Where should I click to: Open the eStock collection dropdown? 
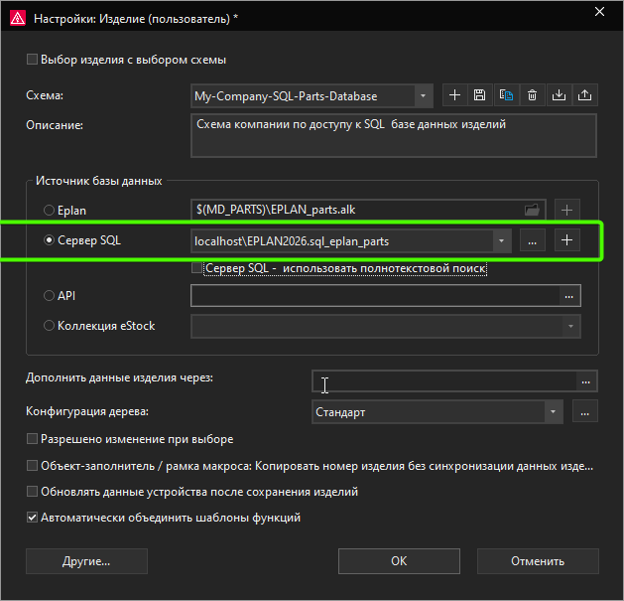tap(571, 326)
